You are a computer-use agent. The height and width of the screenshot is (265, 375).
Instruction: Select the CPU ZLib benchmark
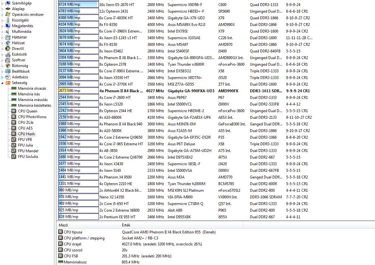(x=26, y=123)
